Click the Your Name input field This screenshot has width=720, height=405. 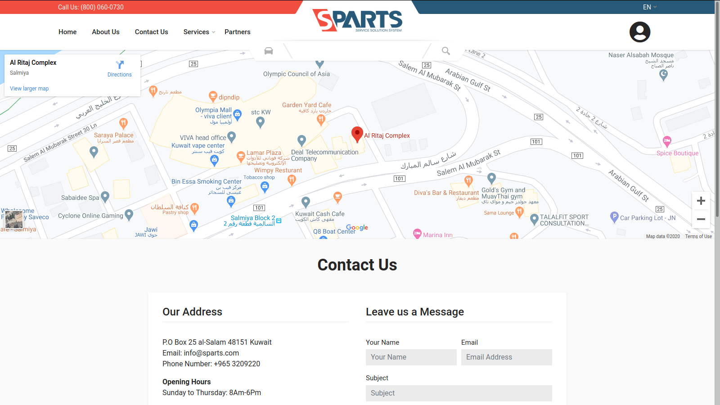(x=411, y=357)
